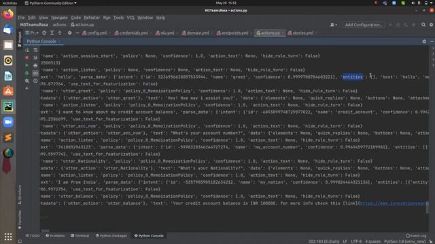
Task: Toggle Project side tool window
Action: [x=20, y=39]
